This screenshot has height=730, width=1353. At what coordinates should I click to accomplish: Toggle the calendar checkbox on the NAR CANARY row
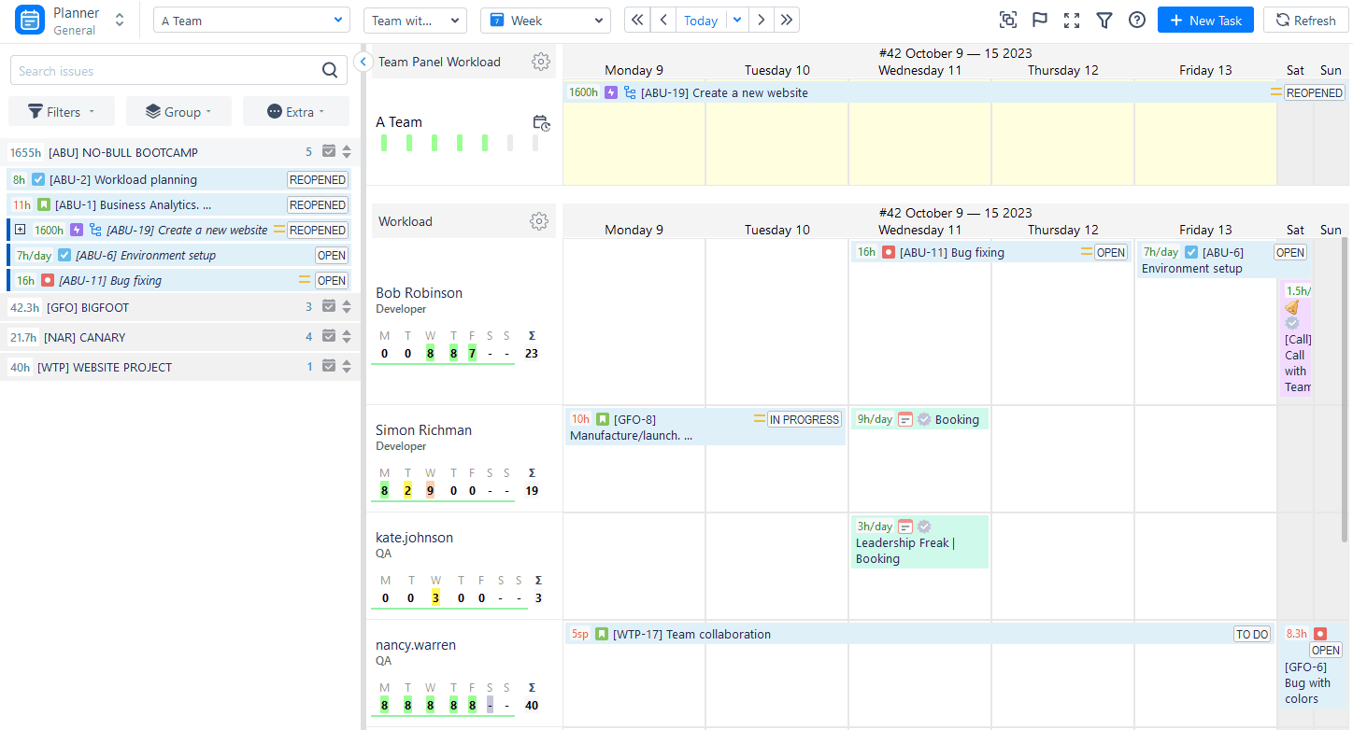point(329,337)
